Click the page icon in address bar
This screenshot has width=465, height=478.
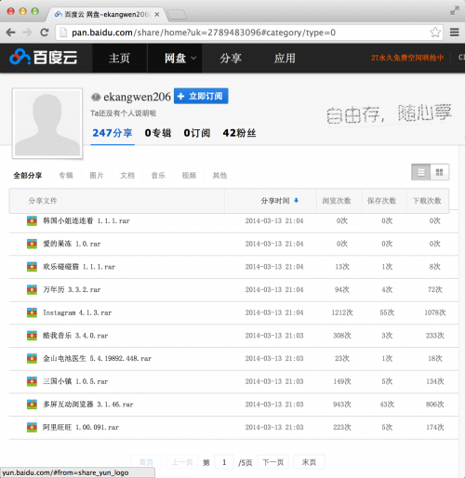pos(63,33)
